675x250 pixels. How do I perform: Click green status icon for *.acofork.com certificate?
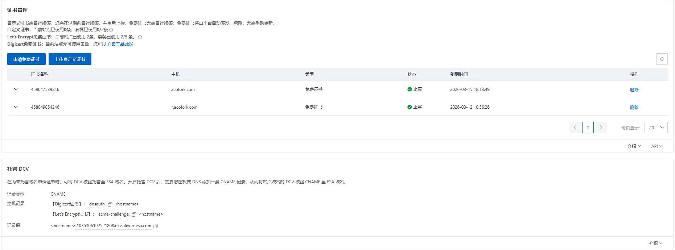pyautogui.click(x=409, y=107)
